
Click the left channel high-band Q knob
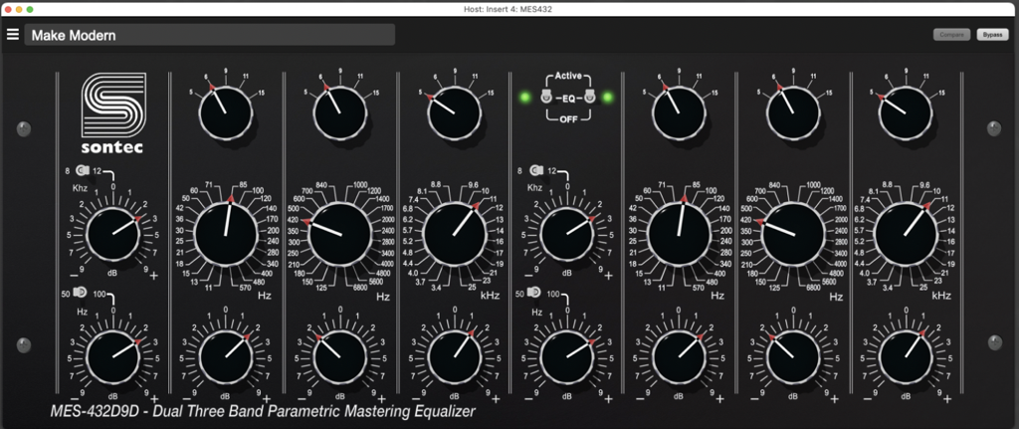[x=454, y=113]
